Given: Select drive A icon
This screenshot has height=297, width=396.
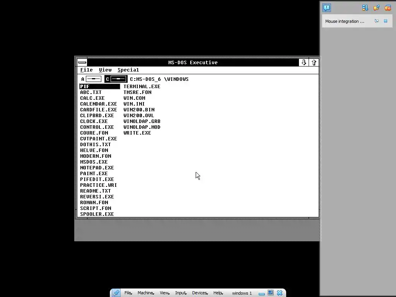Looking at the screenshot, I should point(91,79).
